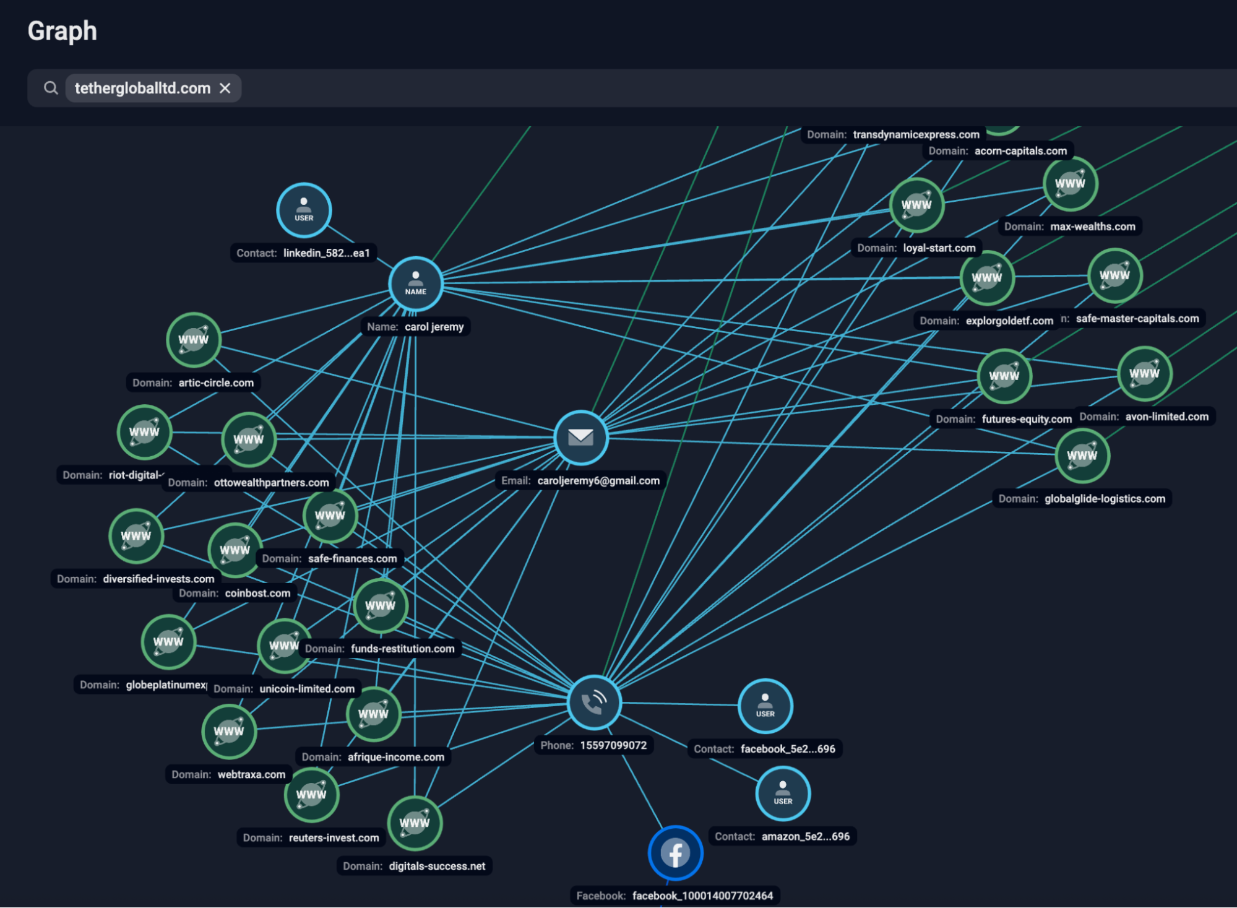Click the artic-circle.com domain node
This screenshot has height=908, width=1237.
(x=194, y=340)
